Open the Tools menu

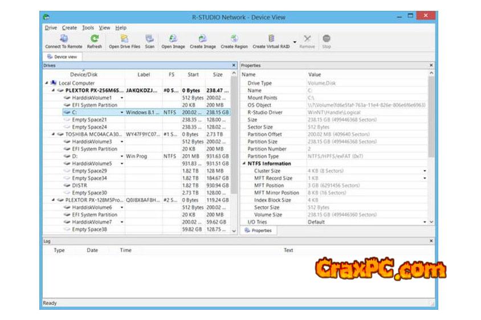(x=88, y=27)
